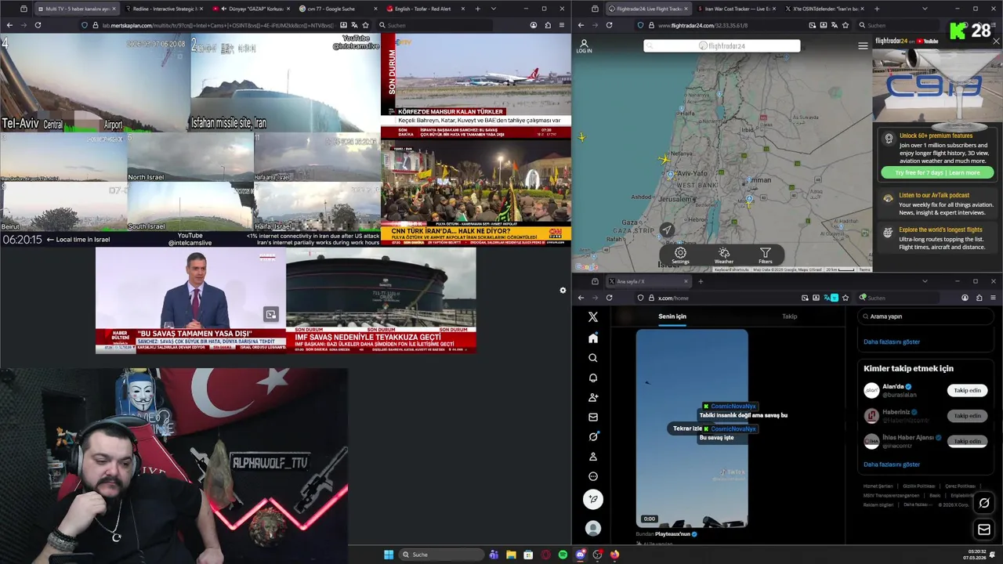Click Flightradar24 search box

click(722, 46)
